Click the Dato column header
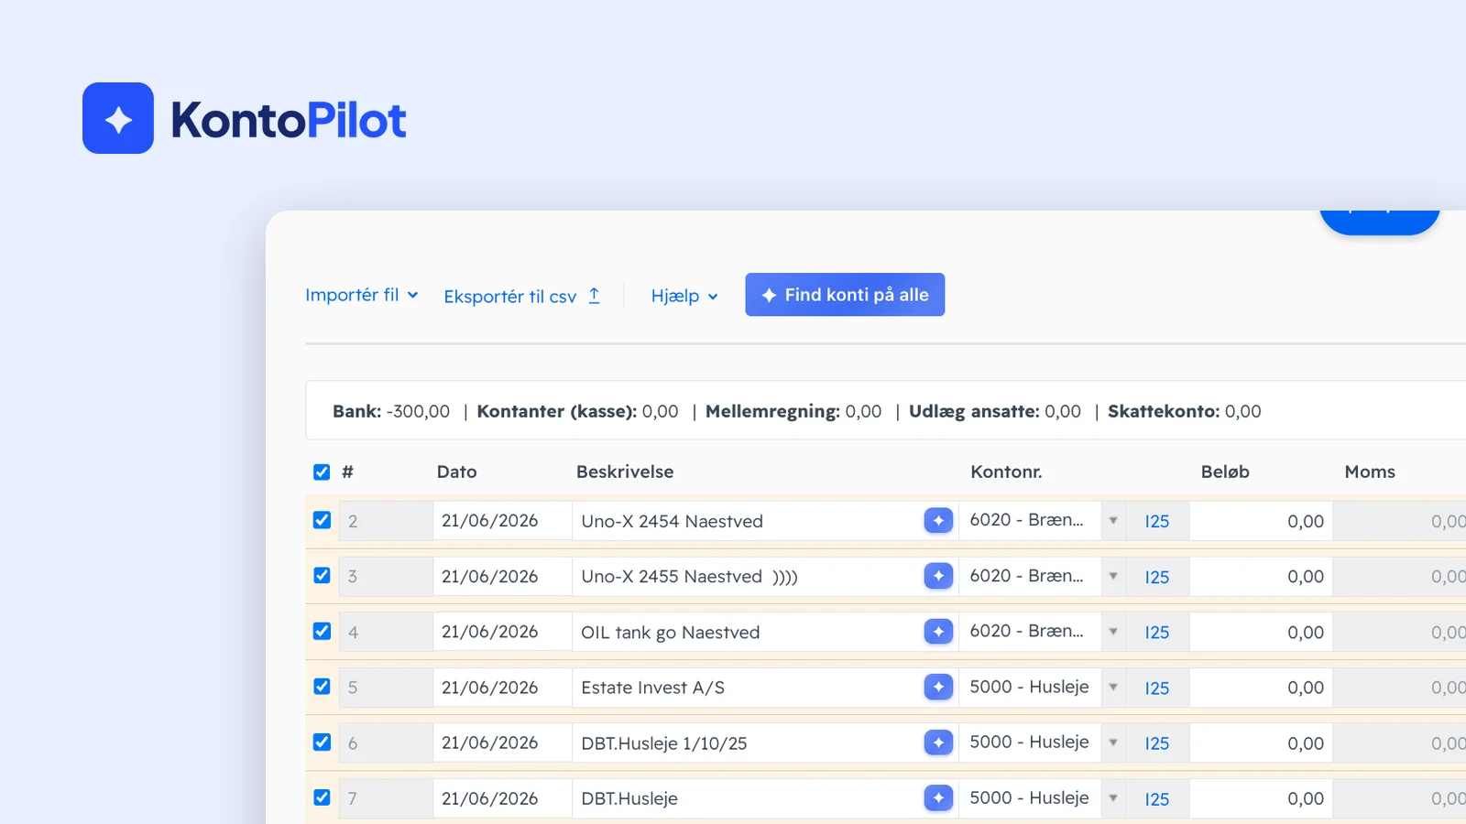Screen dimensions: 1466x824 pos(456,472)
